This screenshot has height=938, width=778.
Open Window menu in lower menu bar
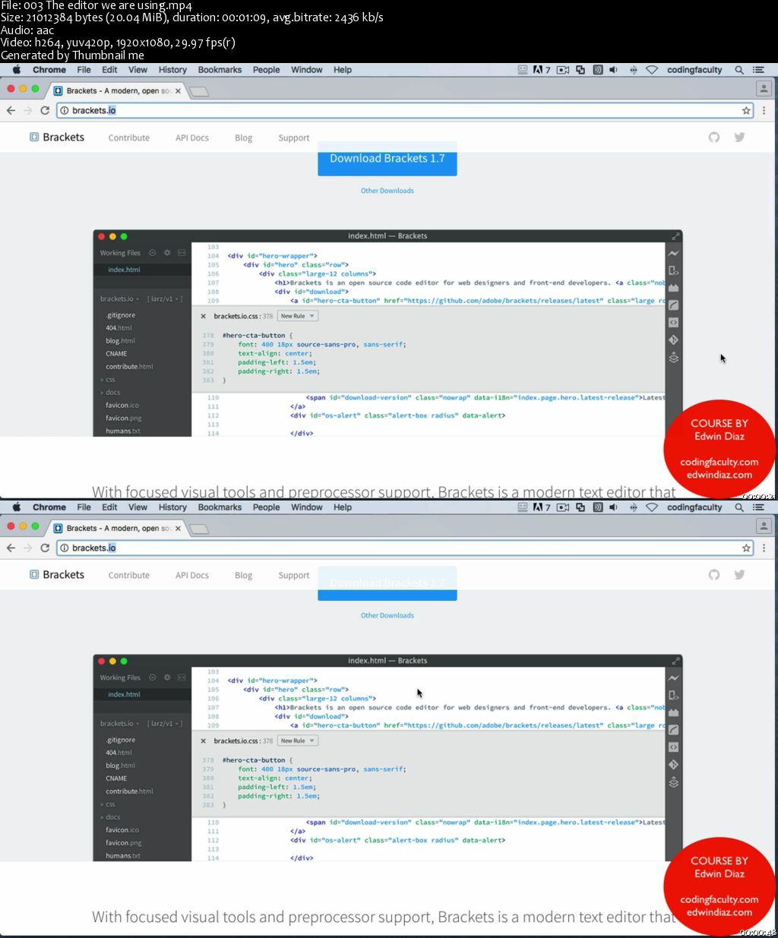307,507
